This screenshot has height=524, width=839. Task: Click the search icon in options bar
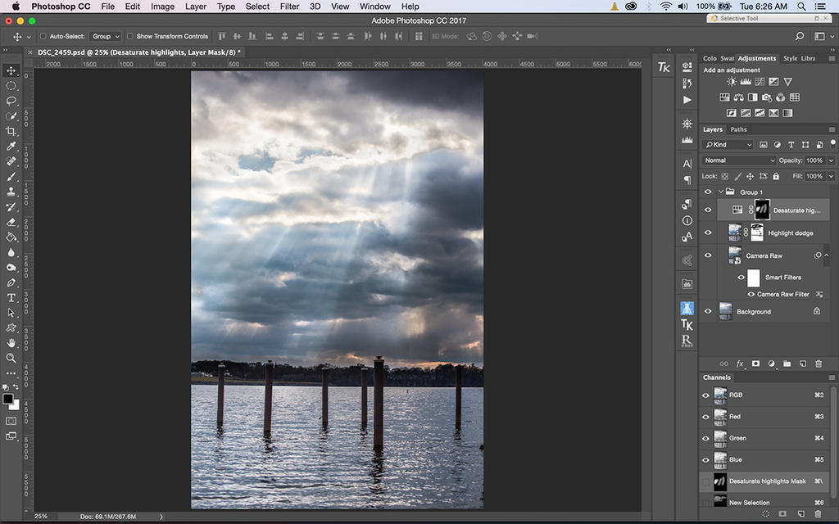pos(800,37)
